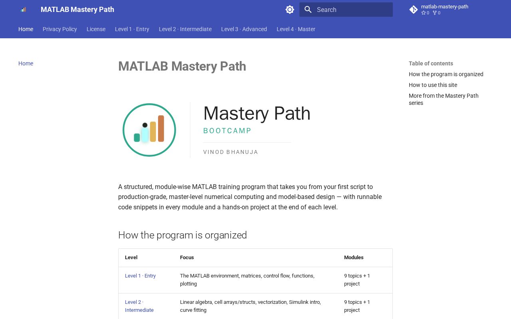Focus the Search input field
Image resolution: width=511 pixels, height=319 pixels.
(346, 10)
